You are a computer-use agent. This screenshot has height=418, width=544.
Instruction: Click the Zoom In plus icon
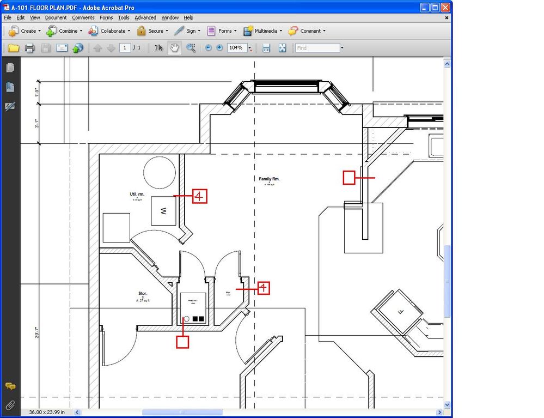219,48
